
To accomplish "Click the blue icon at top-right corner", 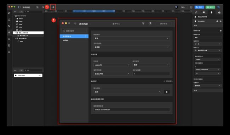I will 219,7.
